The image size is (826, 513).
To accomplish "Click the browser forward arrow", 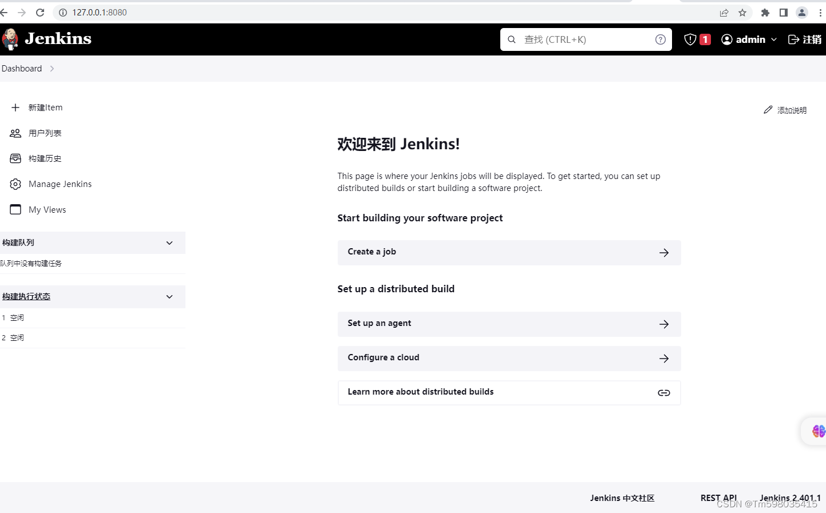I will point(22,13).
